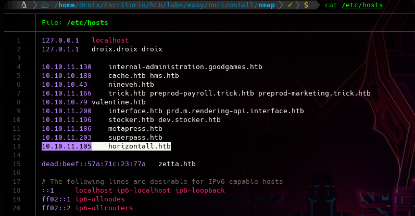The height and width of the screenshot is (216, 415).
Task: Click the prd.m.rendering-api.interface.htb hostname
Action: click(235, 111)
